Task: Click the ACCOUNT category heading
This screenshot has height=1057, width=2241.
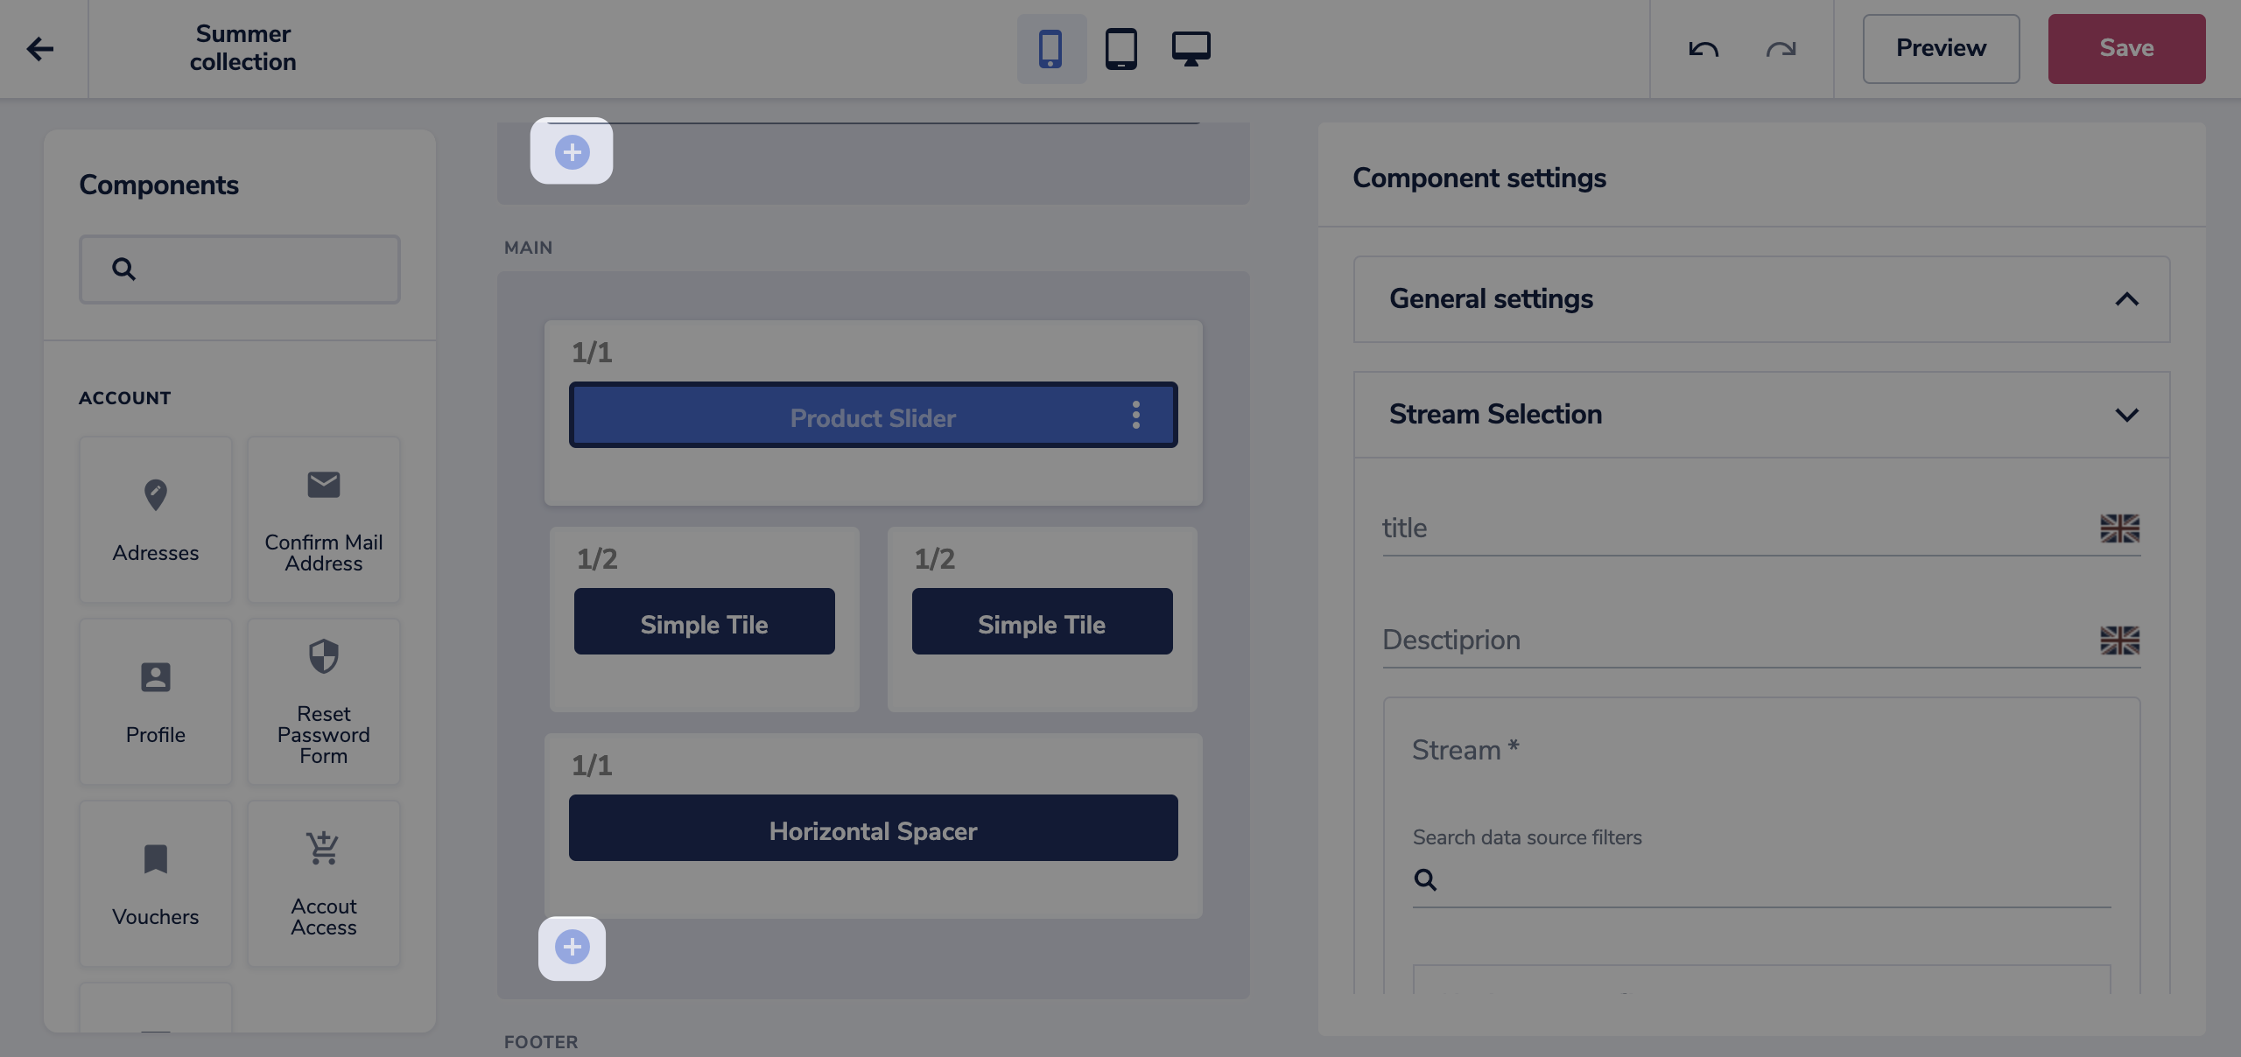Action: (x=125, y=398)
